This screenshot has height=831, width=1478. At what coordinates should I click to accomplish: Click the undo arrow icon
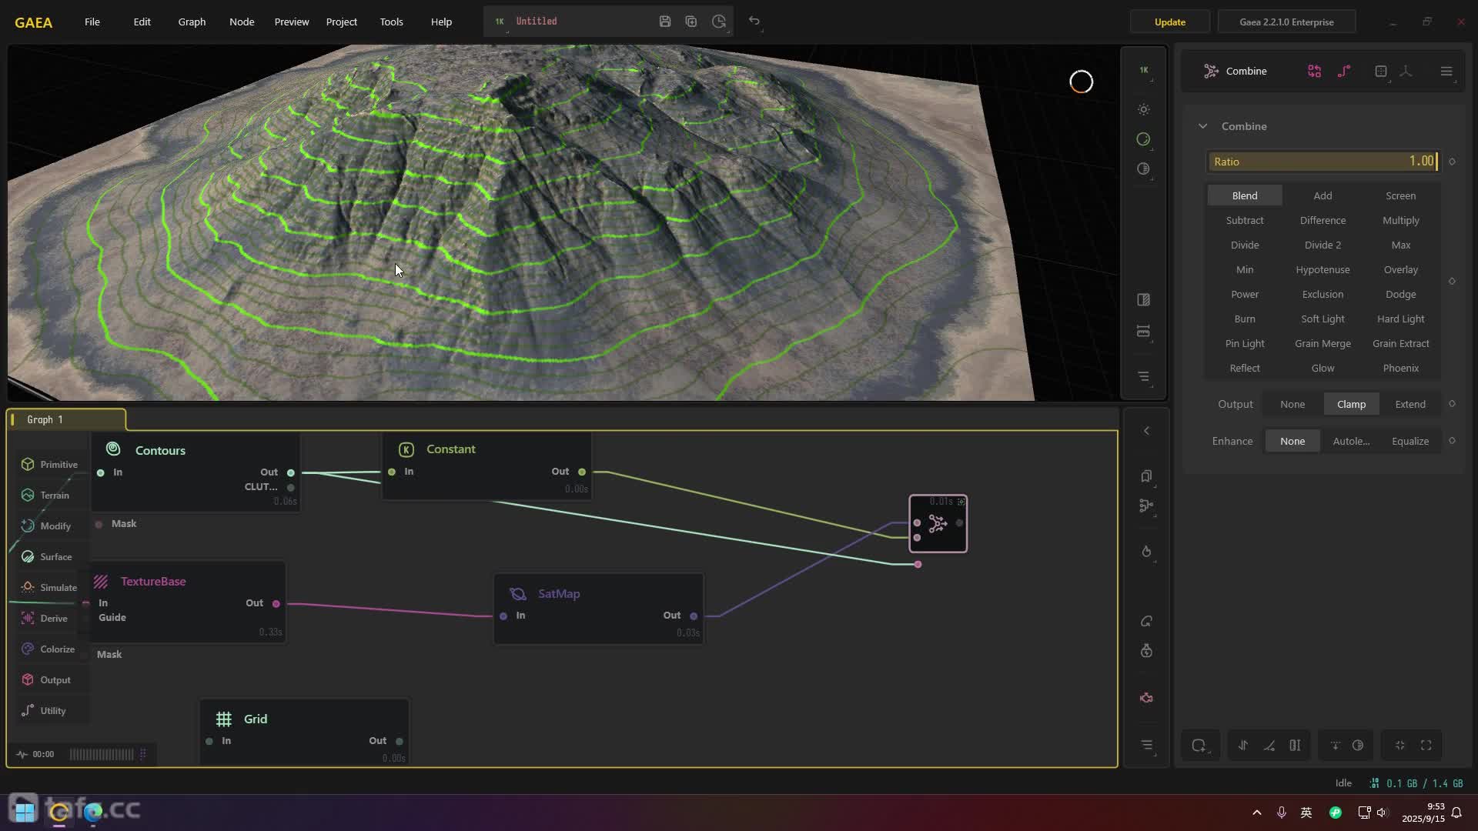(x=754, y=22)
